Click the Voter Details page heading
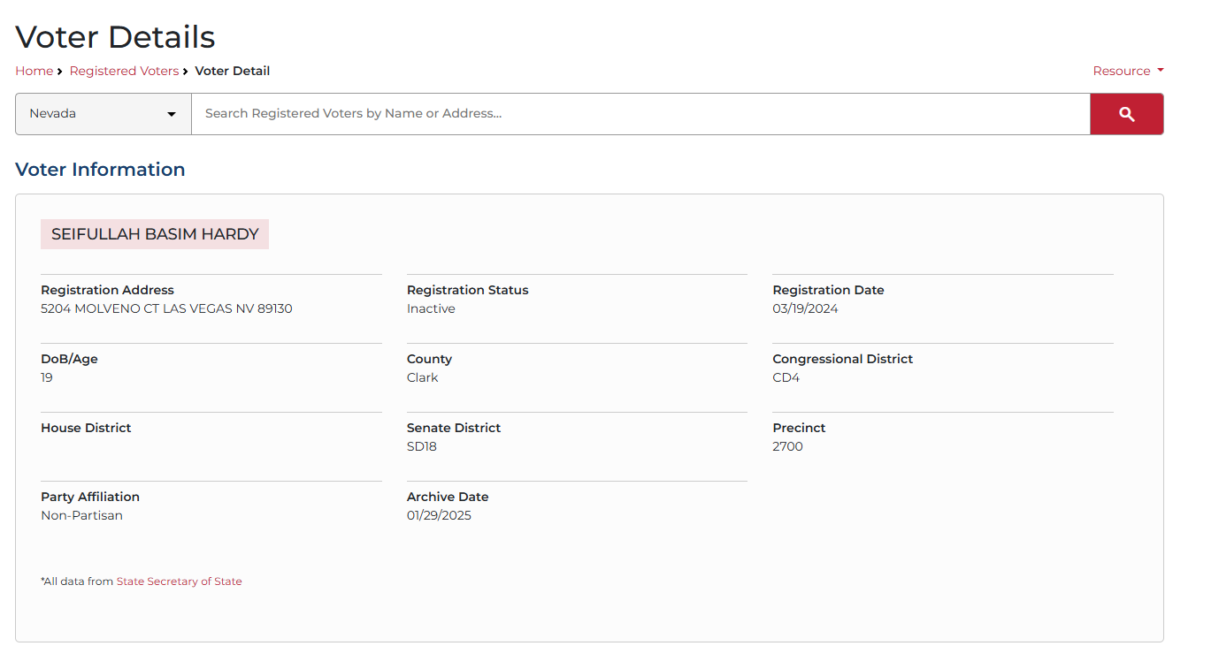This screenshot has height=646, width=1219. tap(115, 37)
